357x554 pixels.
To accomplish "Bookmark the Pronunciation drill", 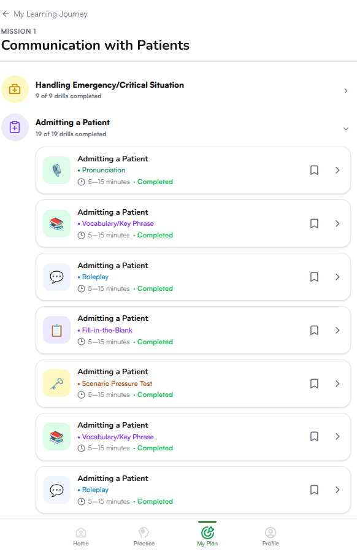I will coord(314,171).
